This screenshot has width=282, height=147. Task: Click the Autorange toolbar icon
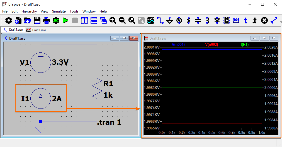pyautogui.click(x=141, y=21)
